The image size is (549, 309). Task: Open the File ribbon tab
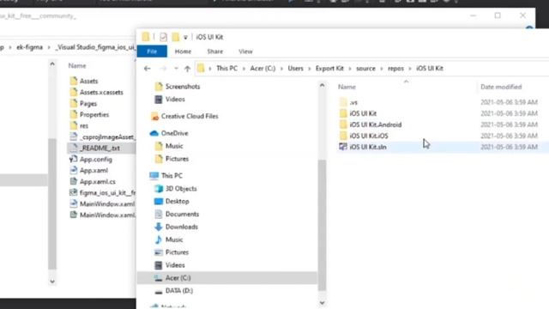152,51
